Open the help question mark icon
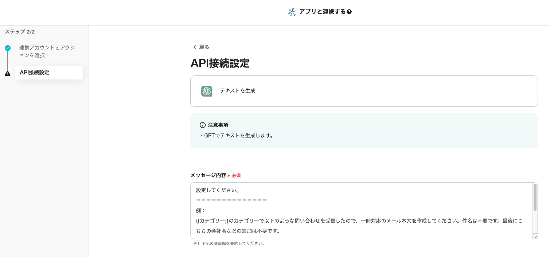This screenshot has width=550, height=257. [x=349, y=12]
